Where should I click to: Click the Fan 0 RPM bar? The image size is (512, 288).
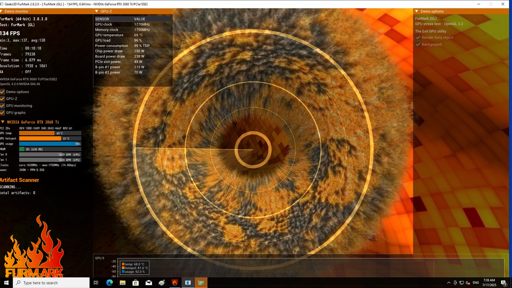pos(50,154)
